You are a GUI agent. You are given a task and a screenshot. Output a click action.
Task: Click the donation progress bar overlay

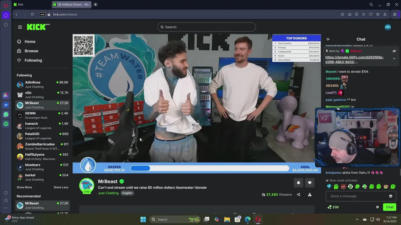coord(210,168)
